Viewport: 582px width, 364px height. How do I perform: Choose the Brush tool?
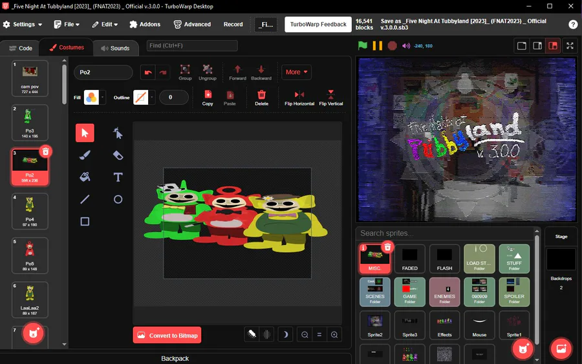coord(85,155)
